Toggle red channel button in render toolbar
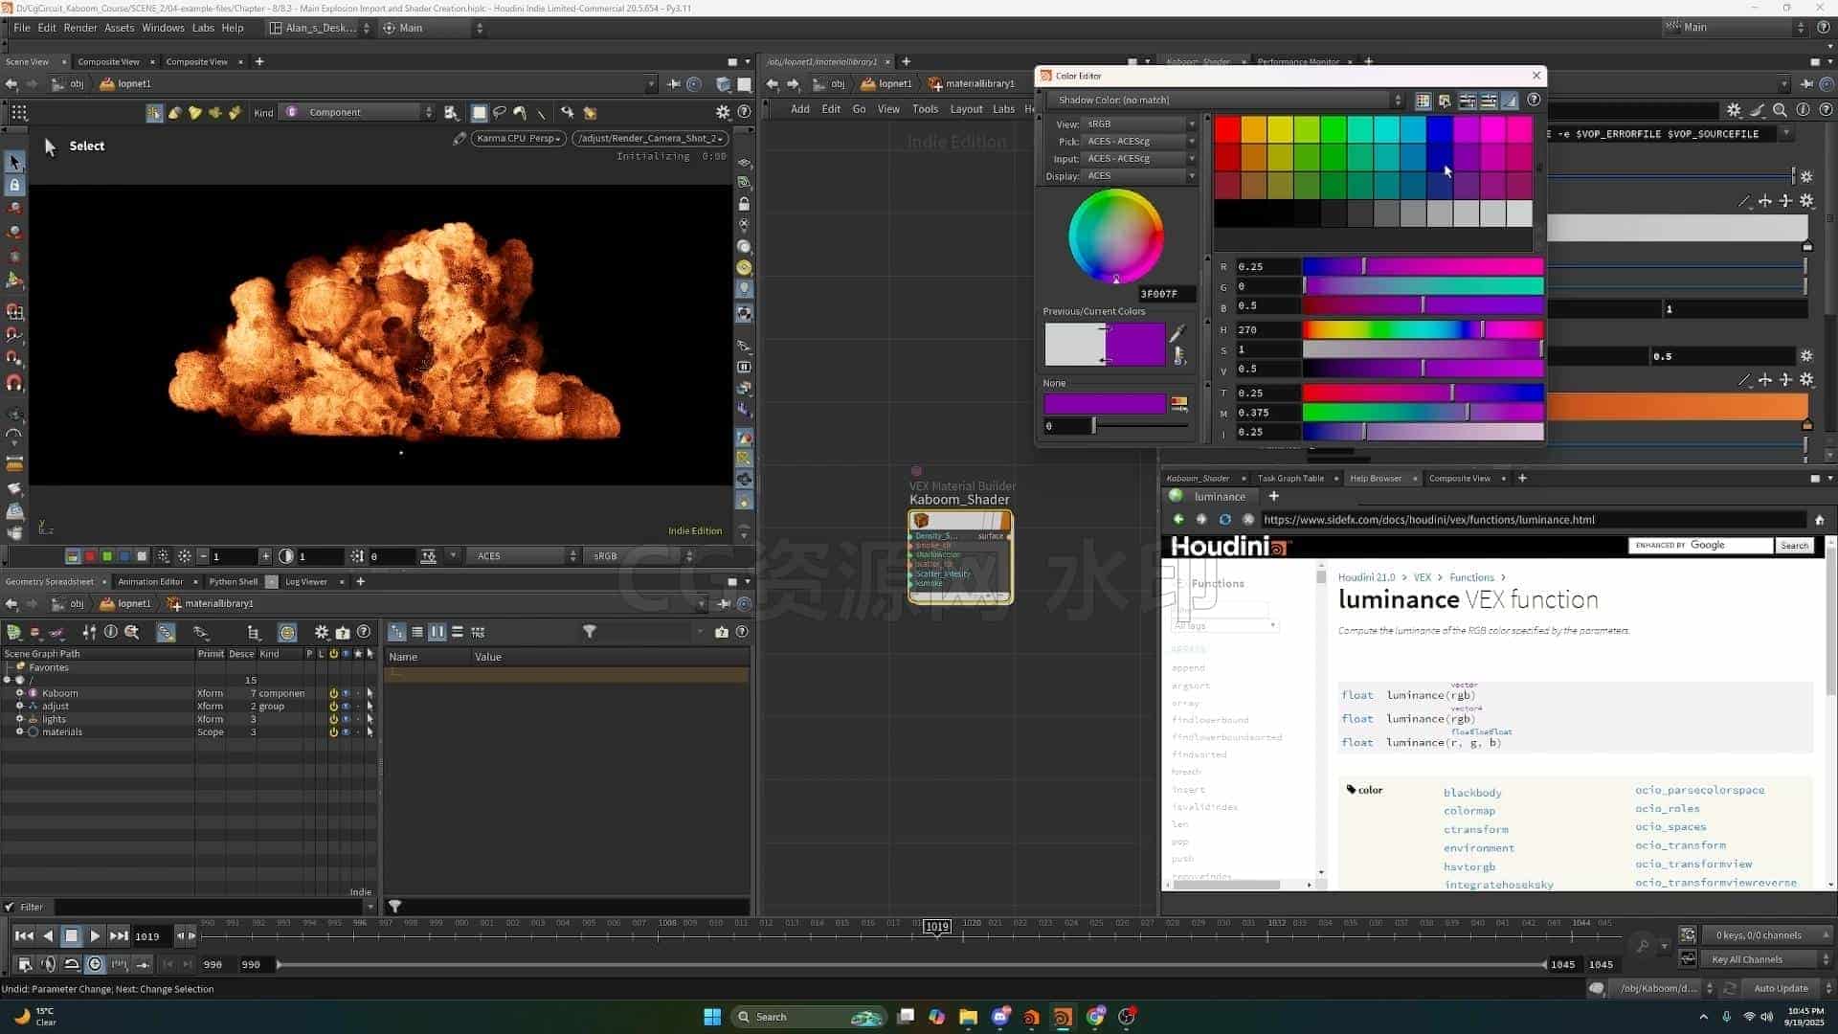Screen dimensions: 1838x1034 point(90,556)
